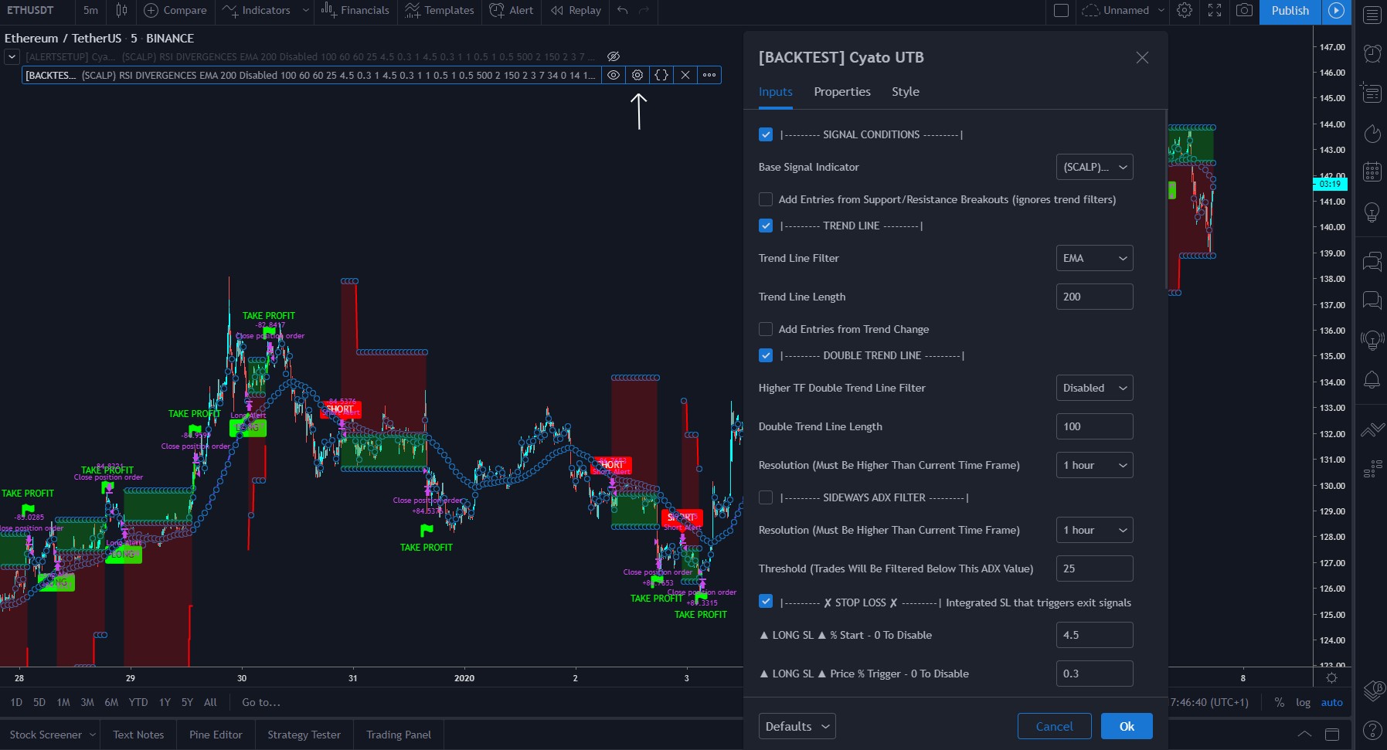Click Trend Line Length field
The width and height of the screenshot is (1387, 750).
click(x=1094, y=297)
